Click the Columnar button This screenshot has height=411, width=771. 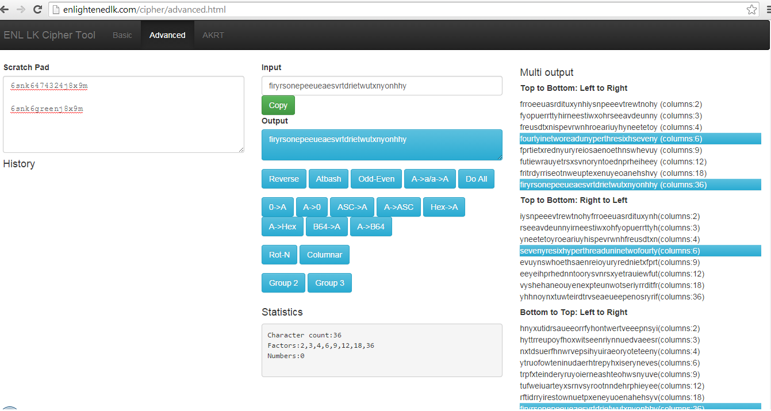click(x=325, y=255)
